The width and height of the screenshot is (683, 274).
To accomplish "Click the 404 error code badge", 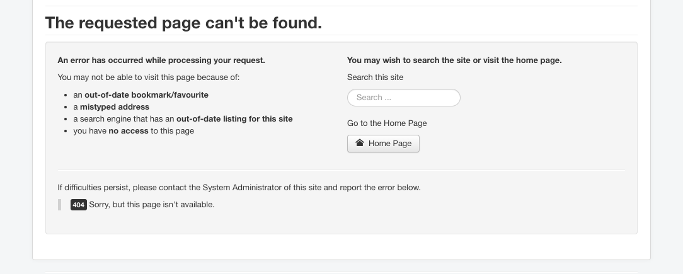I will point(78,205).
